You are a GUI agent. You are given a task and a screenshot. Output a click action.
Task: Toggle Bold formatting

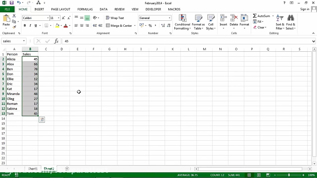pyautogui.click(x=25, y=26)
